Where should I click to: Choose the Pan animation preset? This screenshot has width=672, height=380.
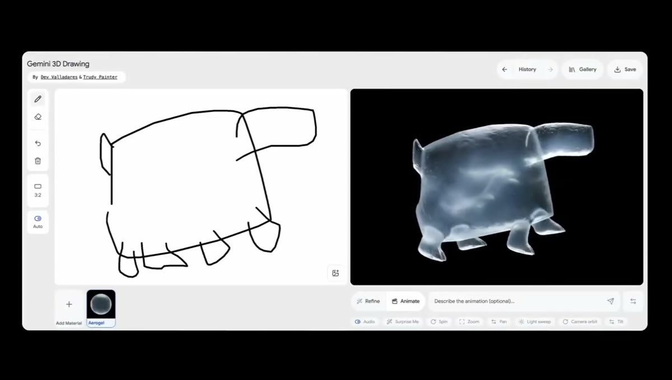(x=499, y=322)
